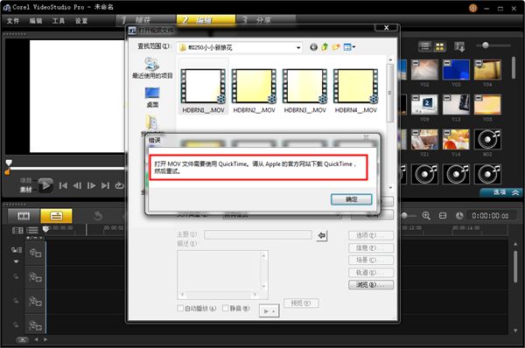Open 桌面 desktop in places bar

[x=152, y=97]
